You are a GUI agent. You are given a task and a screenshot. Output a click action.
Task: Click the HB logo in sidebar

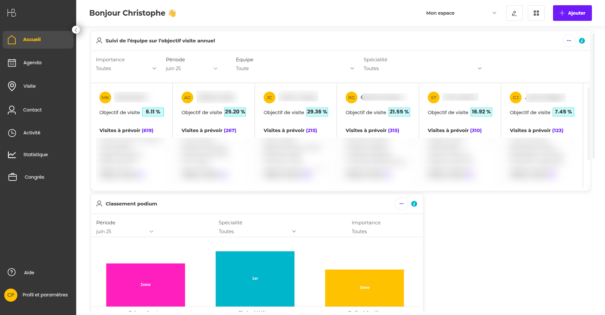coord(12,13)
